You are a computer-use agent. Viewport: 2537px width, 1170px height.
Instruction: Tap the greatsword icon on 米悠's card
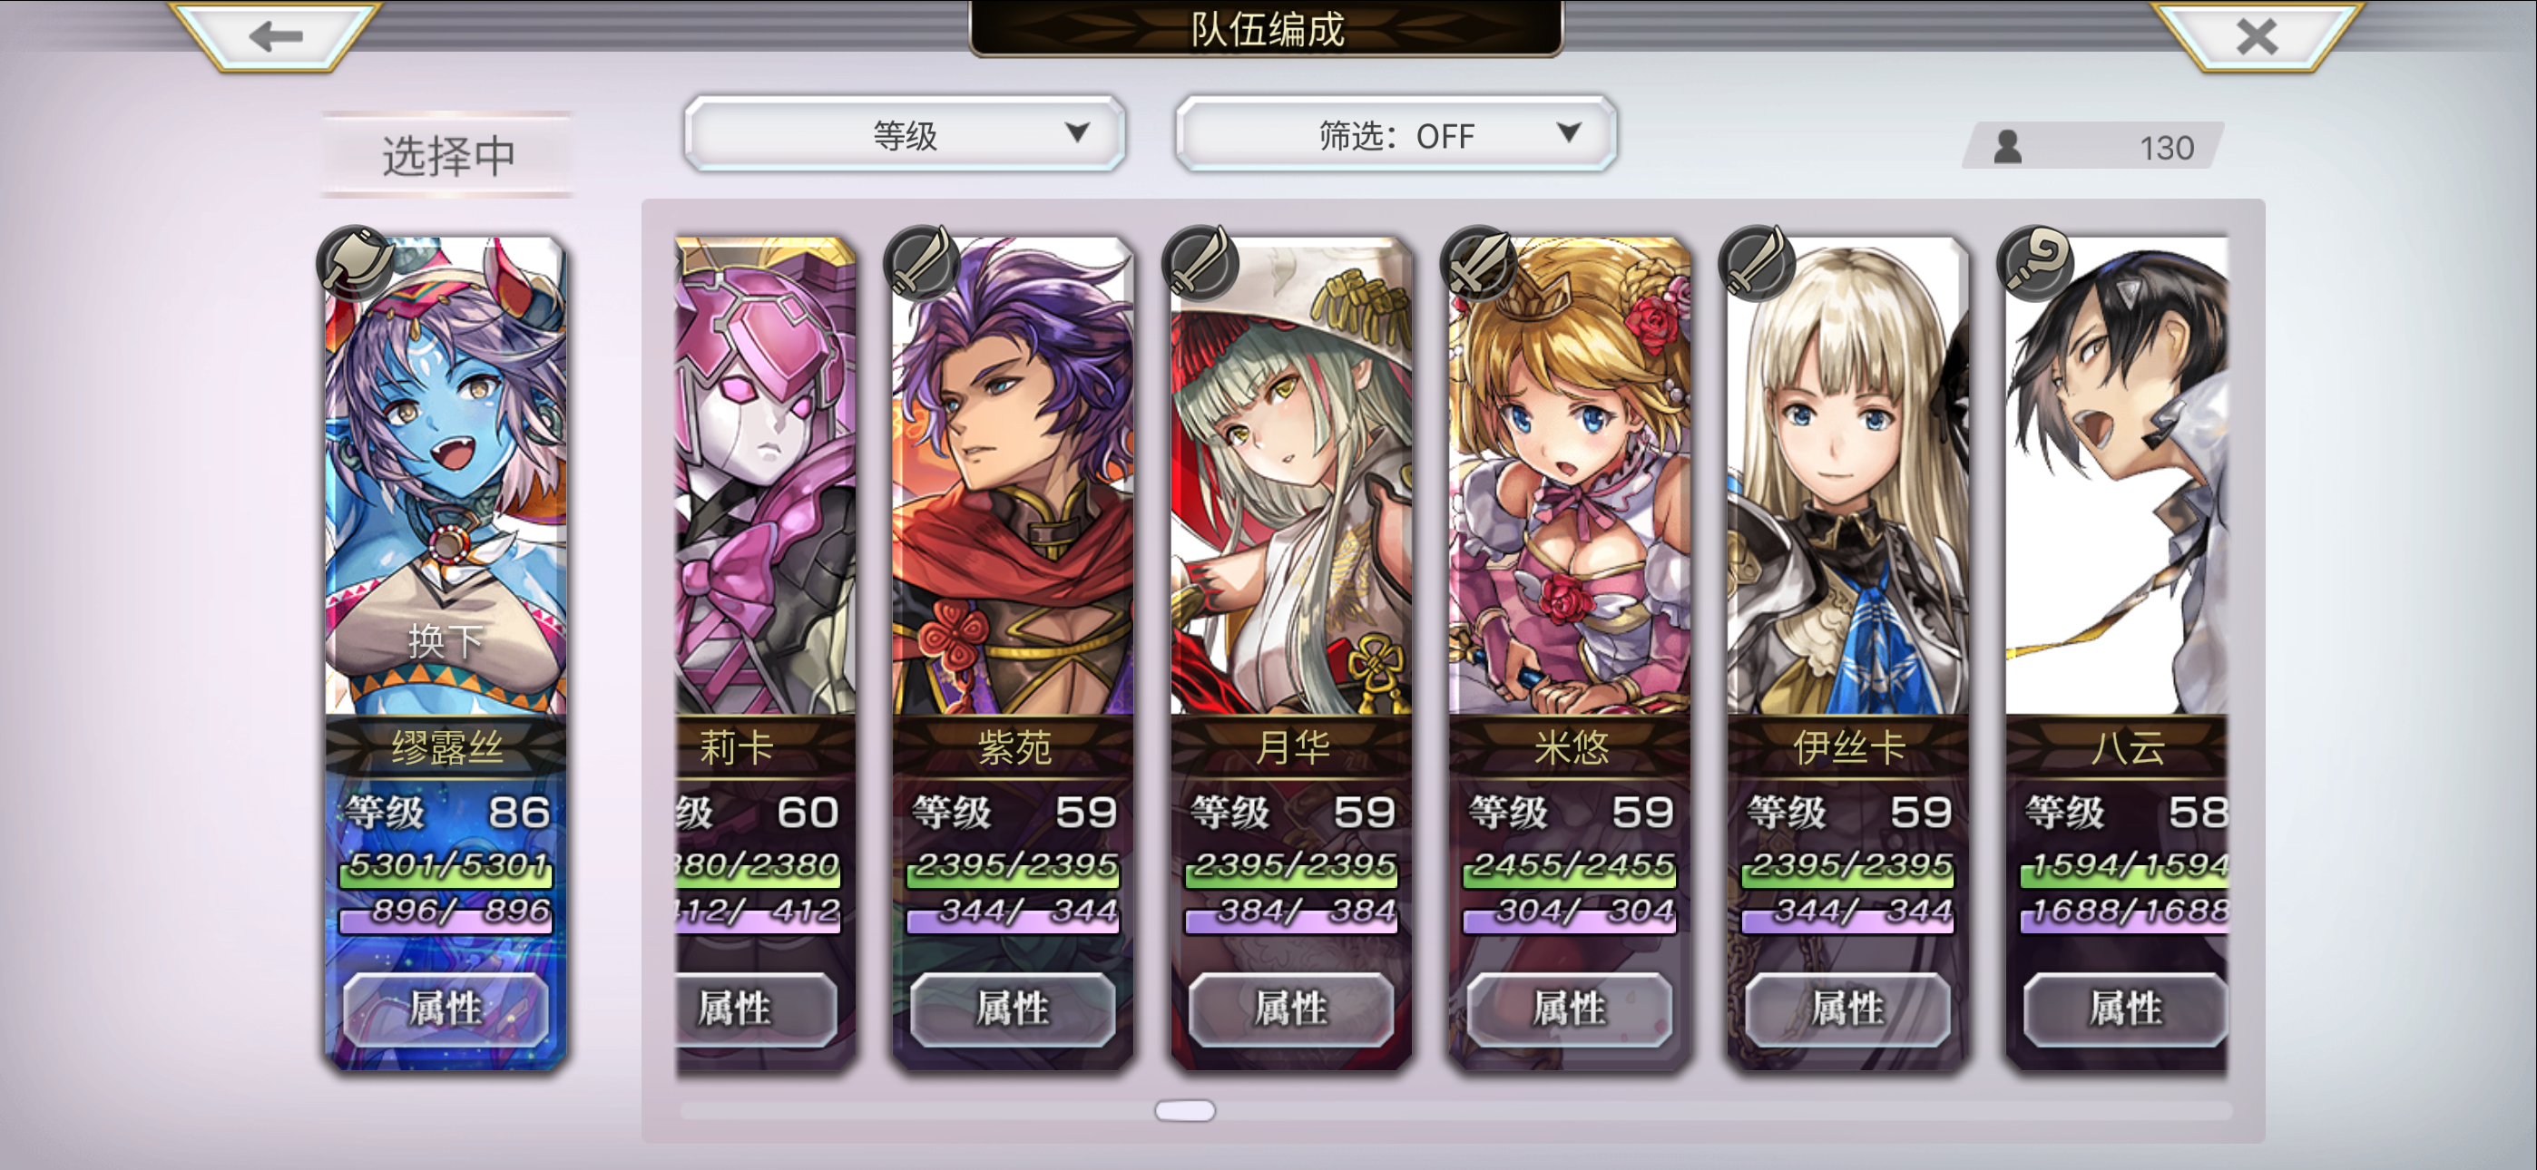(1478, 263)
